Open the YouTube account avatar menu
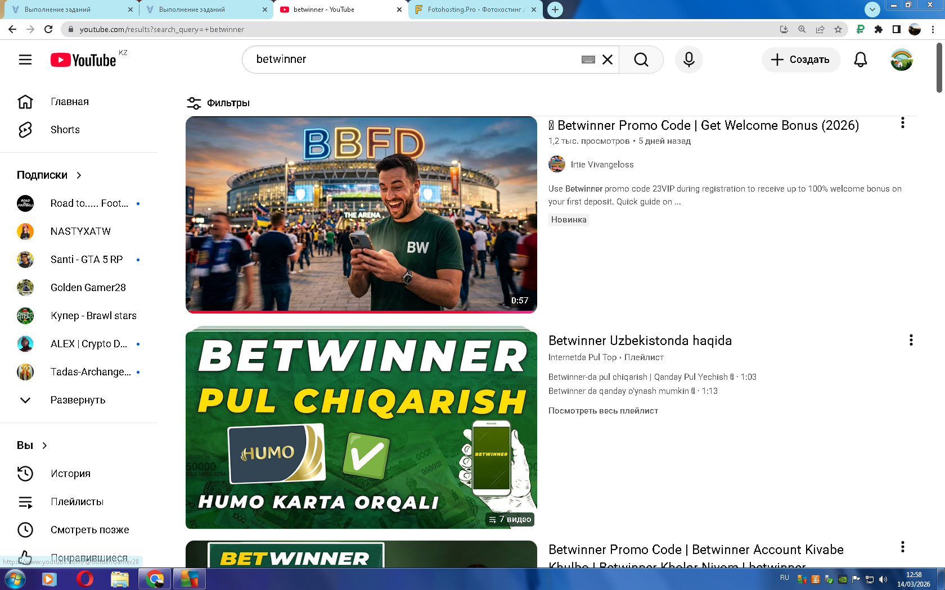This screenshot has height=590, width=945. (x=902, y=60)
